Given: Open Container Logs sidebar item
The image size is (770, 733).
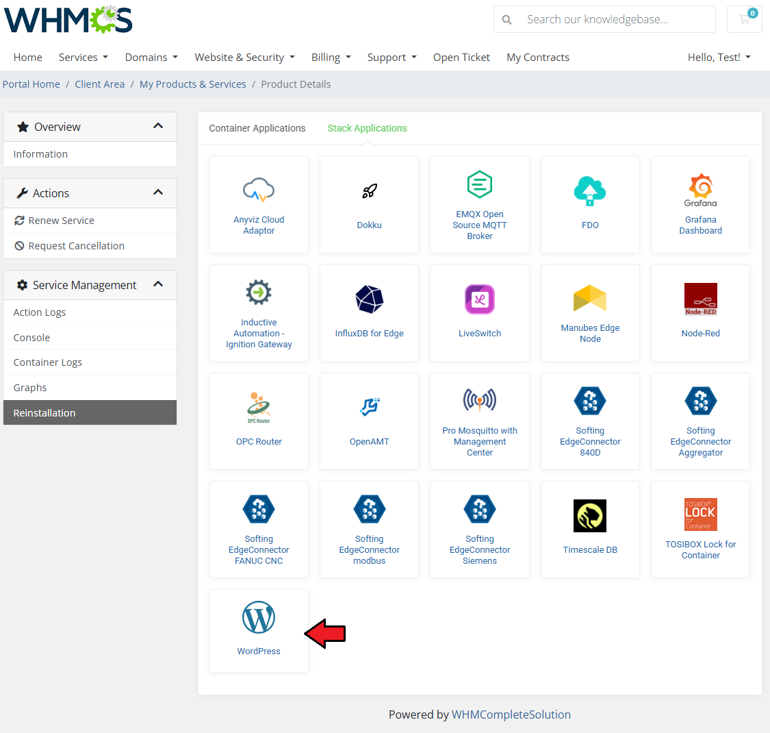Looking at the screenshot, I should 90,363.
